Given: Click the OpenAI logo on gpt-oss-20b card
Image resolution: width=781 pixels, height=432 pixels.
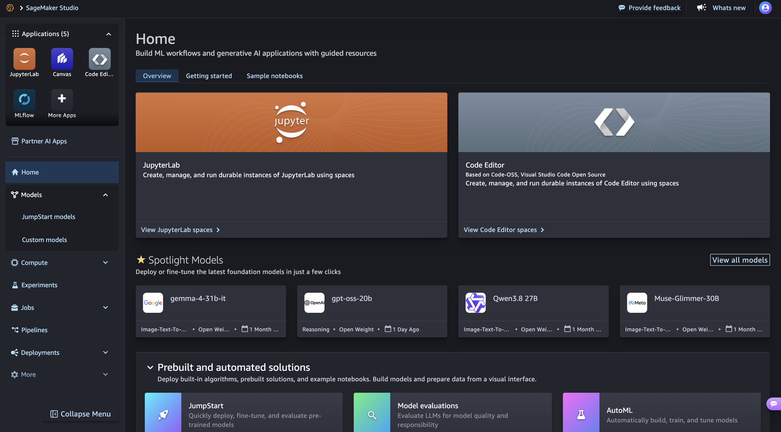Looking at the screenshot, I should [x=315, y=303].
